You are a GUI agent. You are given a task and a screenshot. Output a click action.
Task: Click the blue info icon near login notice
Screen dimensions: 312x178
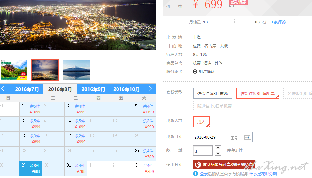(195, 174)
